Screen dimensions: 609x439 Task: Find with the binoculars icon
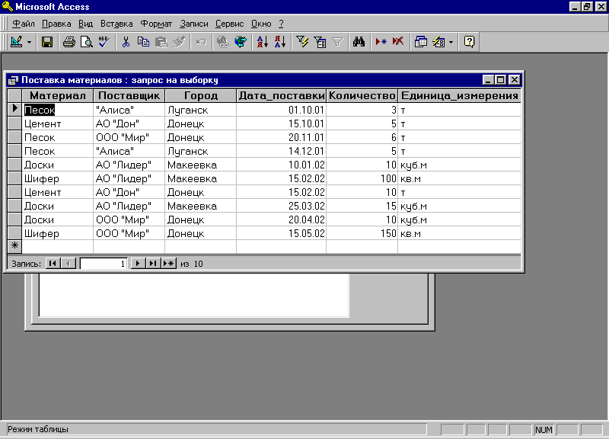point(359,42)
